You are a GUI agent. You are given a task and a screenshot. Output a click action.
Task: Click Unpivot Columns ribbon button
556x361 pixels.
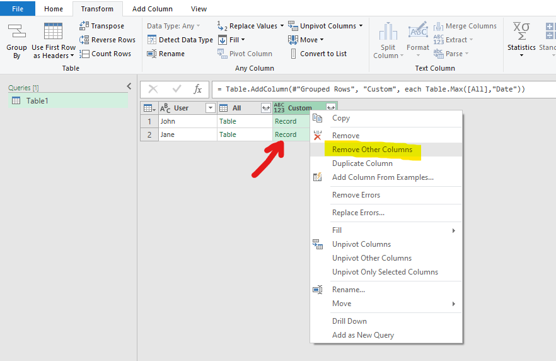click(322, 26)
